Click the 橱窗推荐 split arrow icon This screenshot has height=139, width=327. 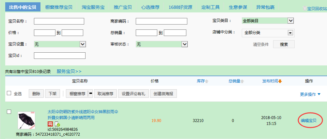(x=90, y=94)
